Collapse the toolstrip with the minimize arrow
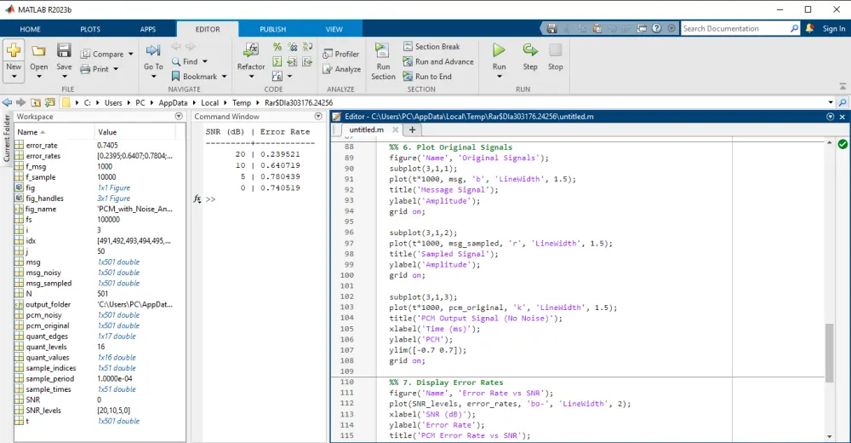 pos(842,87)
